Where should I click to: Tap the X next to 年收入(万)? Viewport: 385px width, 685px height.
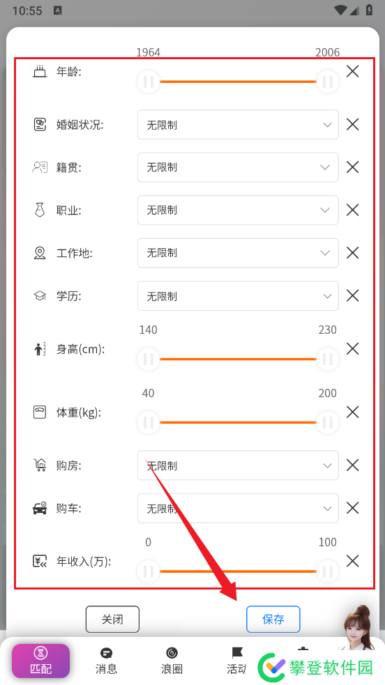click(352, 561)
